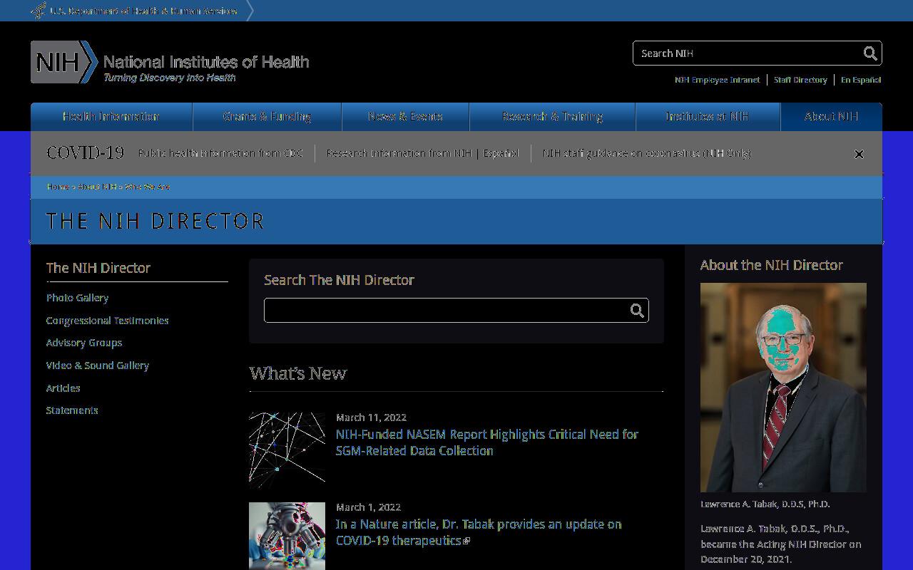Open the Nature article COVID-19 therapeutics link

479,532
